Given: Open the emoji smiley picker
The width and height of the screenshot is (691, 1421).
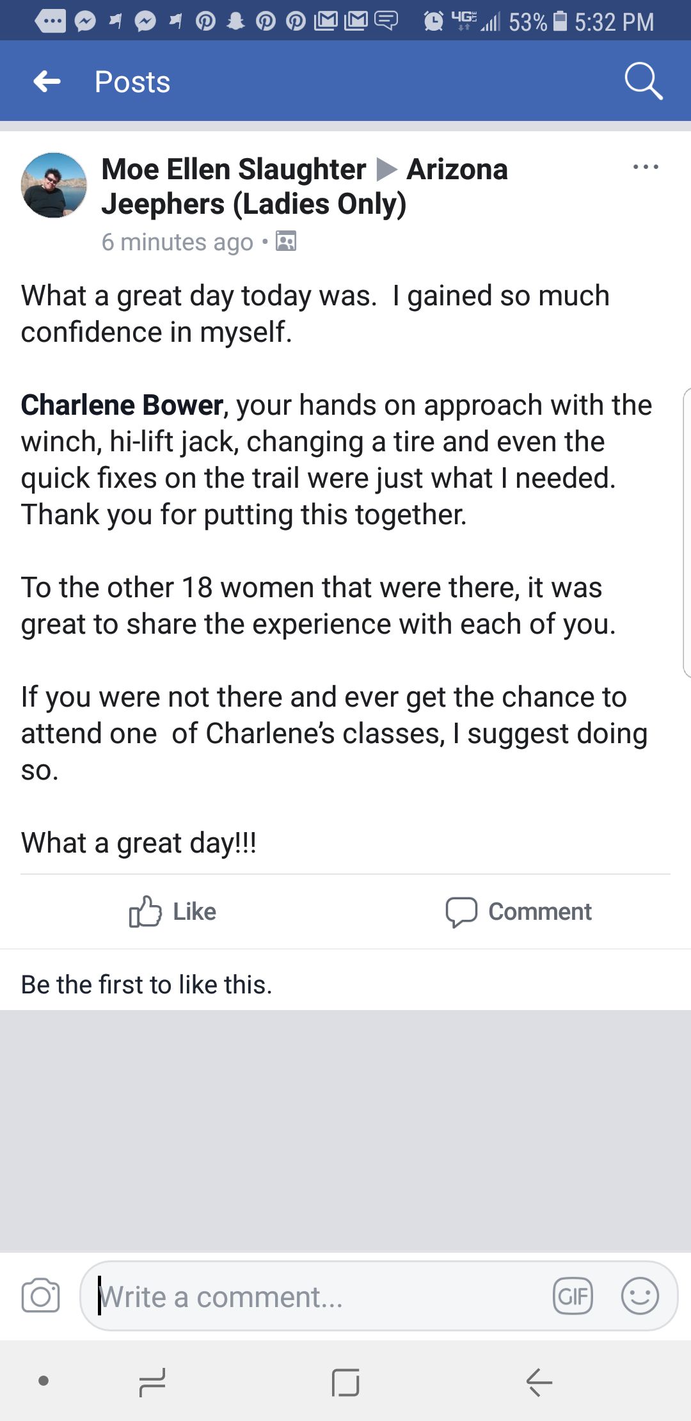Looking at the screenshot, I should pos(640,1296).
